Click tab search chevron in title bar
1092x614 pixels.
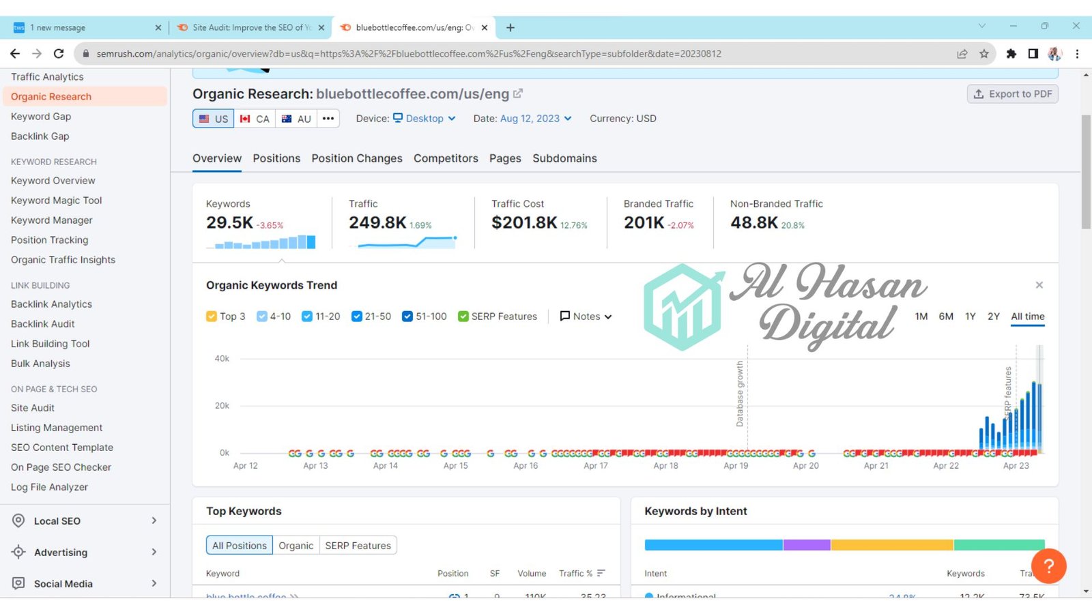coord(982,26)
